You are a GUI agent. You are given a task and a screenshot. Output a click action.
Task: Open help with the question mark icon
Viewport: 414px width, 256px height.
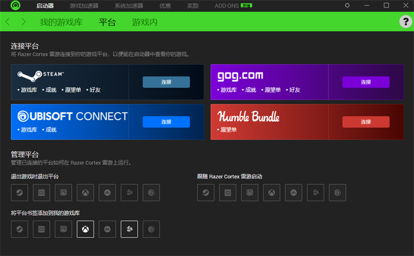point(406,21)
